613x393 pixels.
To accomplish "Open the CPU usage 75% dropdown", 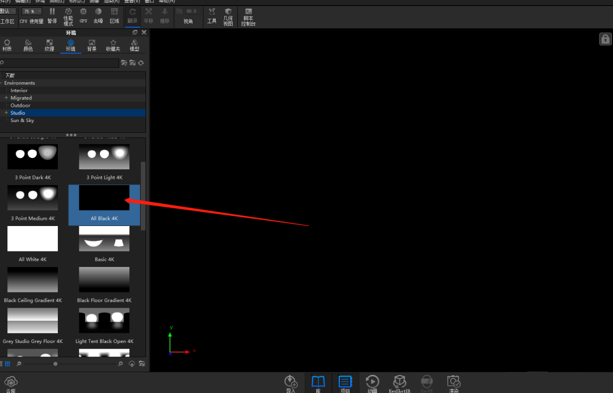I will pyautogui.click(x=31, y=11).
